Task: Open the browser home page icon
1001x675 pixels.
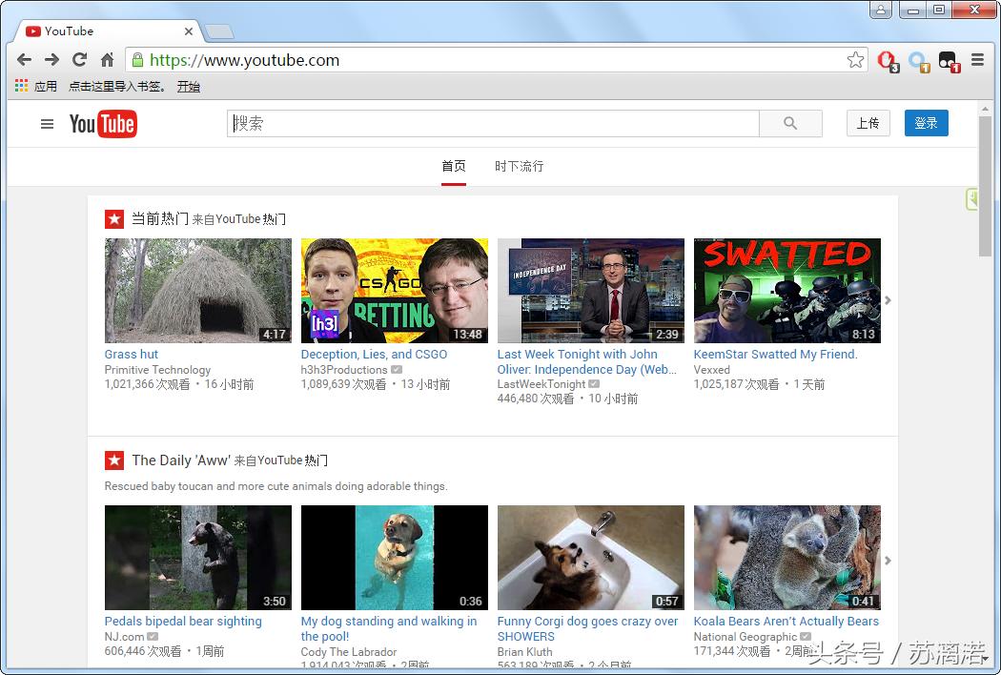Action: coord(107,60)
